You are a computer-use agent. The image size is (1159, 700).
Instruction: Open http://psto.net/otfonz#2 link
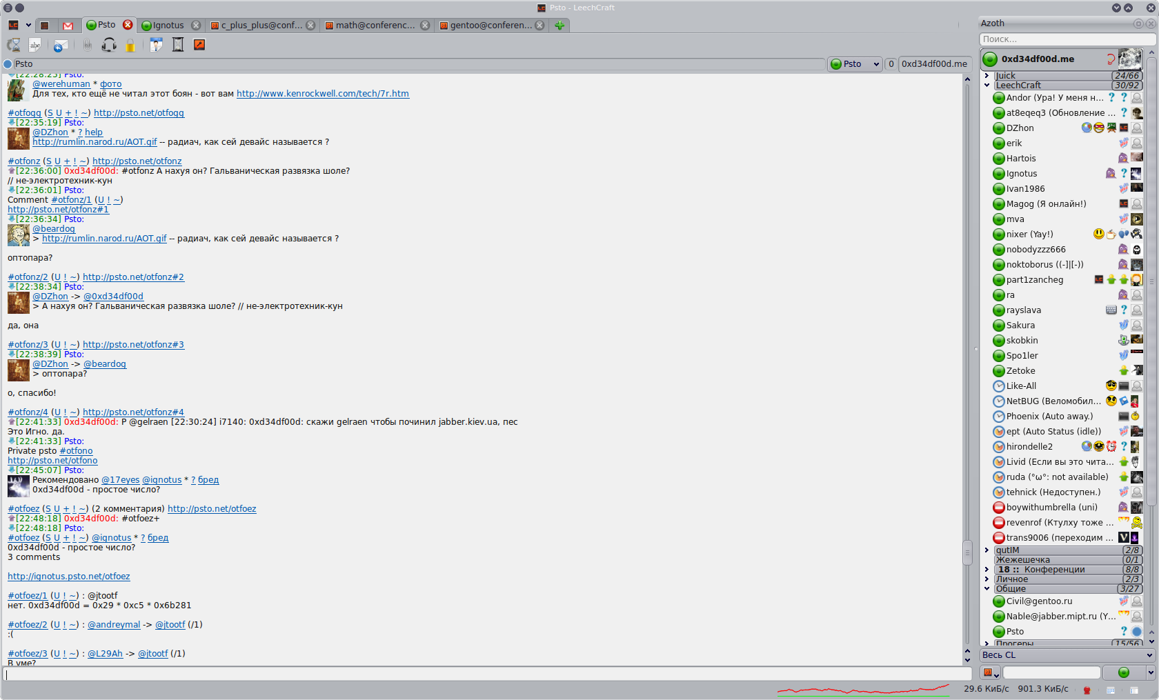click(x=133, y=277)
